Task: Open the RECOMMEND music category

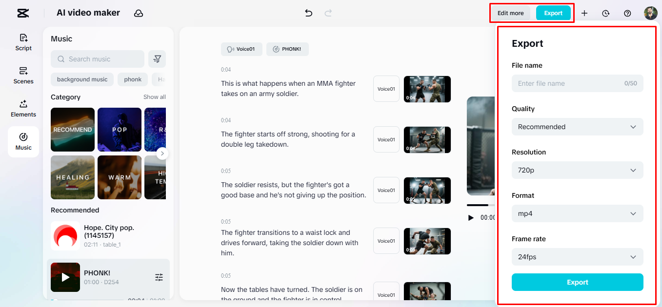Action: 73,130
